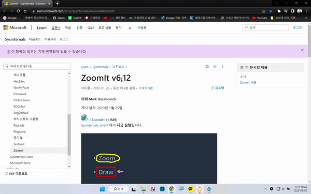Select RDCMan in the sidebar
311x194 pixels.
20,107
